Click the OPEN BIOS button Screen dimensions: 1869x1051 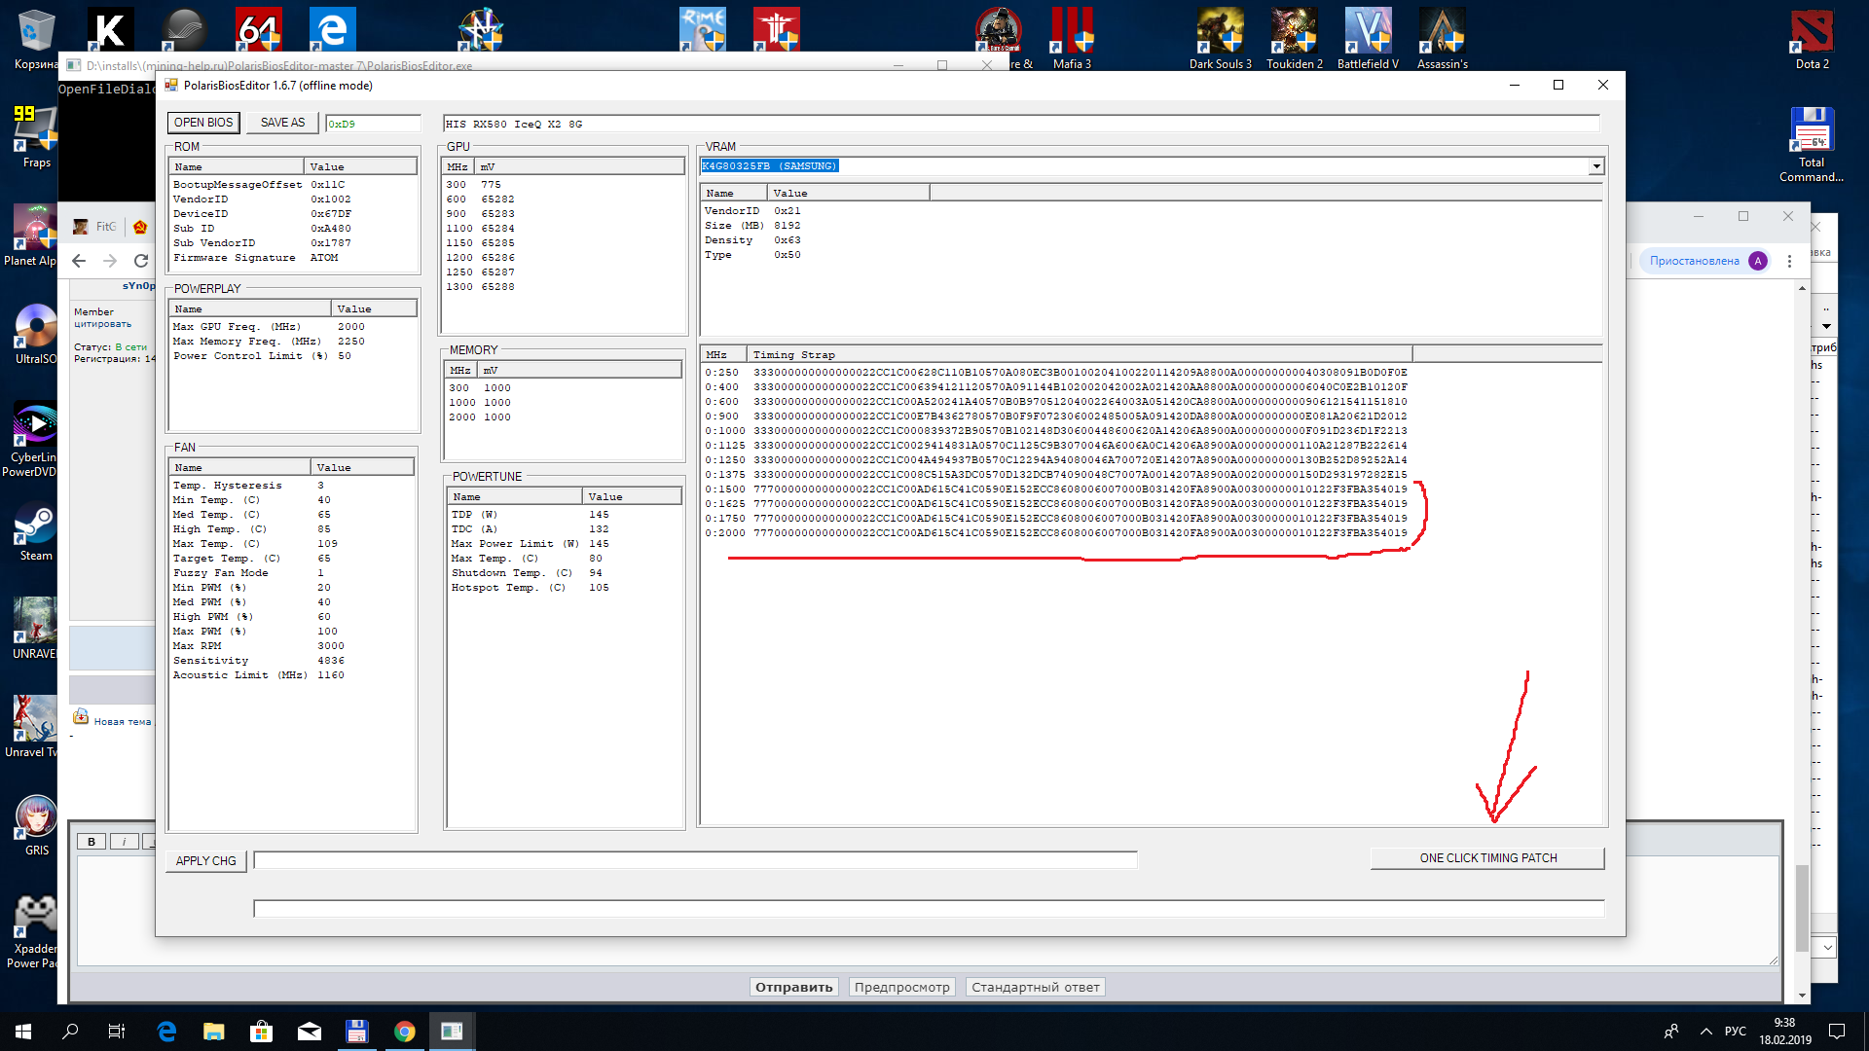(x=203, y=123)
